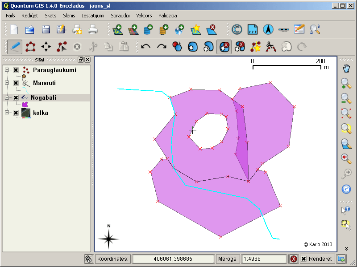
Task: Close the Slāņi panel
Action: click(87, 60)
